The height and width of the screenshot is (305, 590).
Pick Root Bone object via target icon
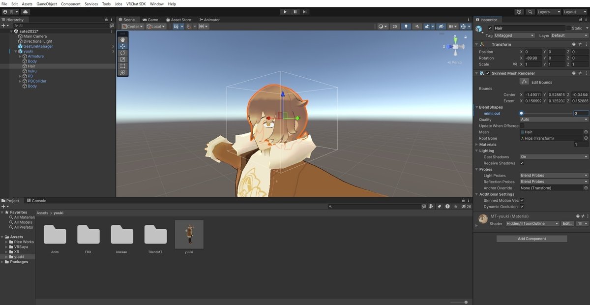(586, 139)
